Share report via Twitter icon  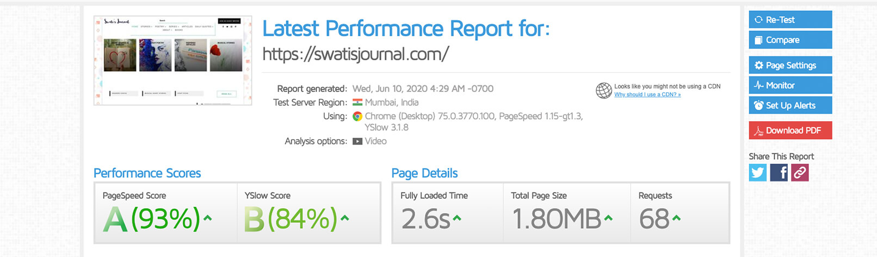click(x=757, y=173)
